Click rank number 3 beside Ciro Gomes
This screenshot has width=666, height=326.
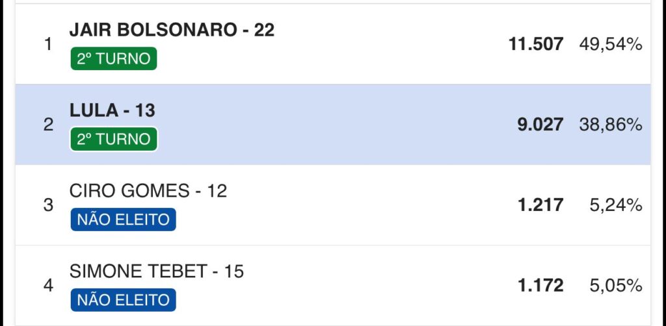point(48,205)
